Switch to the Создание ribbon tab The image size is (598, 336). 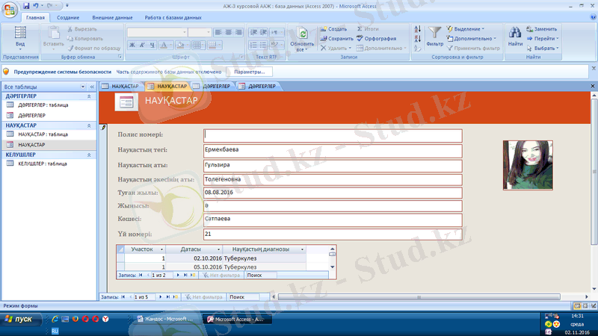tap(68, 16)
